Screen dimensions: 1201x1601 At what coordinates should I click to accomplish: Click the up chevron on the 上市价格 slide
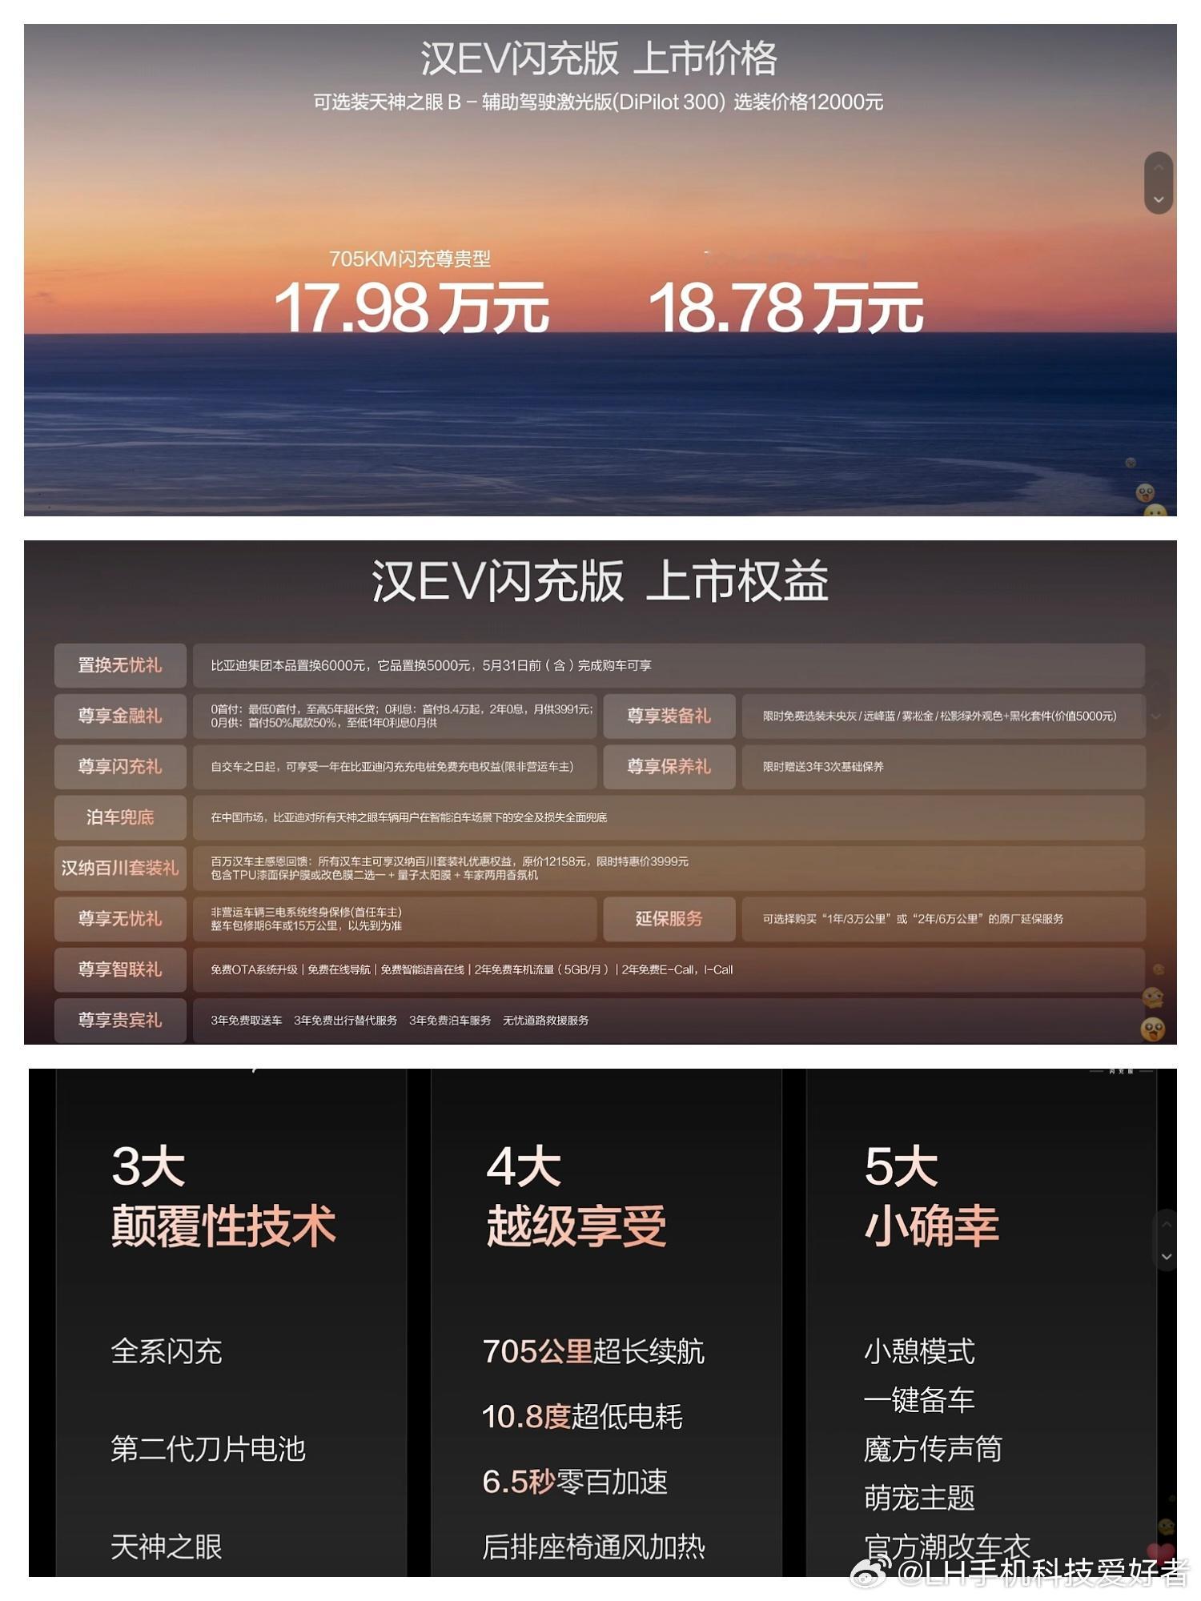1158,167
